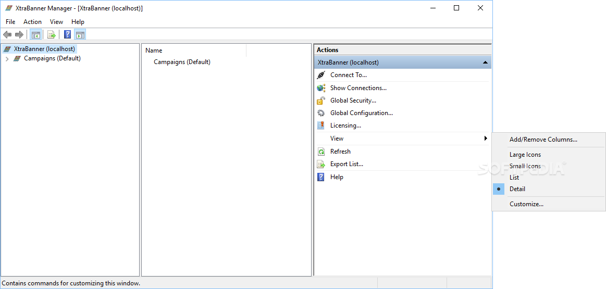The height and width of the screenshot is (289, 606).
Task: Click the Back arrow toolbar icon
Action: [7, 35]
